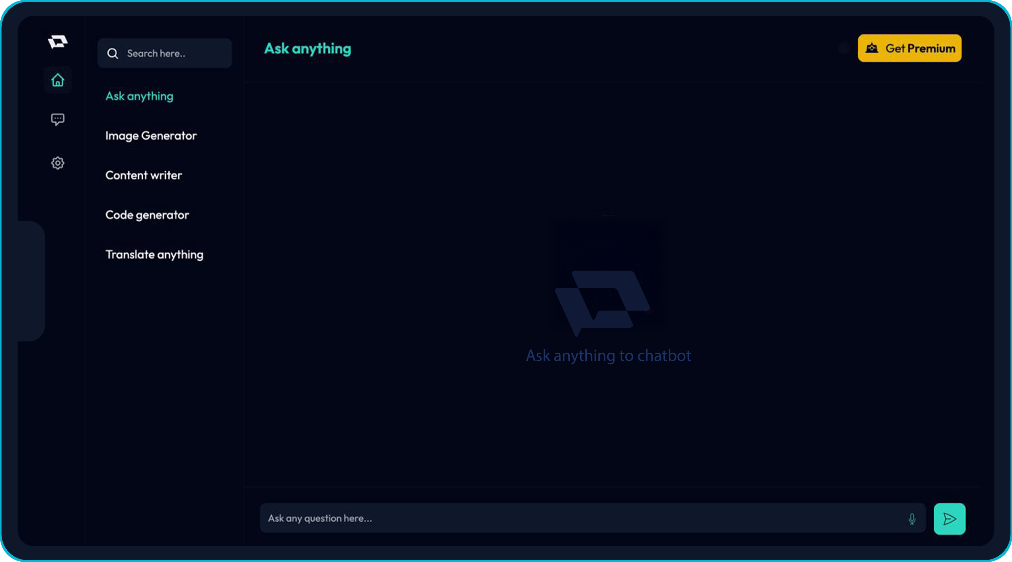
Task: Click the large chatbot logo watermark
Action: 602,302
